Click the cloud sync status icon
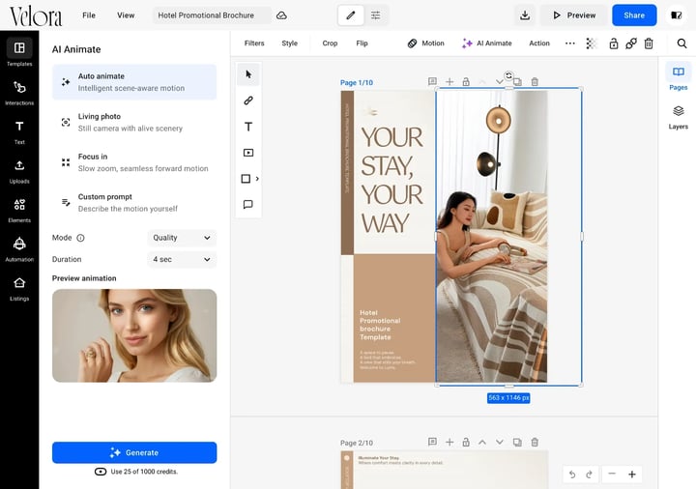 point(281,15)
